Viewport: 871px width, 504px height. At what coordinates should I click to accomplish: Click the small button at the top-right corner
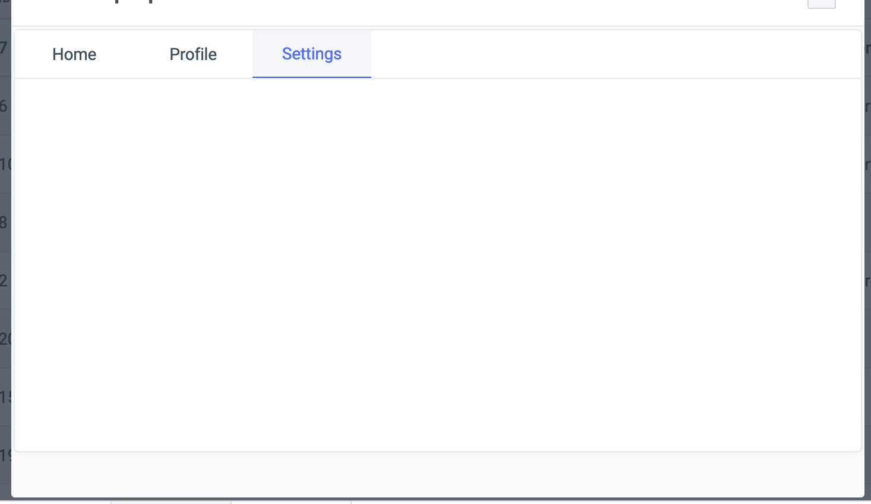pos(822,4)
